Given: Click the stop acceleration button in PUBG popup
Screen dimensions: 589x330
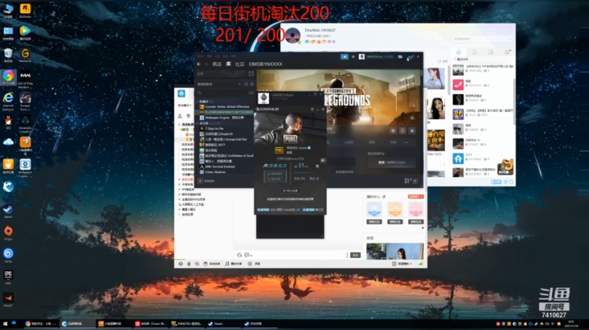Looking at the screenshot, I should [x=290, y=191].
